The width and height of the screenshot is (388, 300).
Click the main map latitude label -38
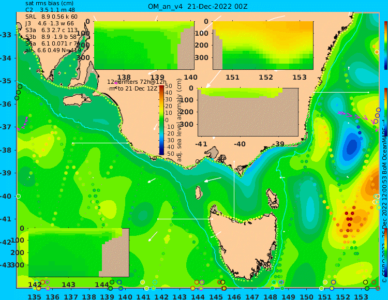[x=6, y=150]
